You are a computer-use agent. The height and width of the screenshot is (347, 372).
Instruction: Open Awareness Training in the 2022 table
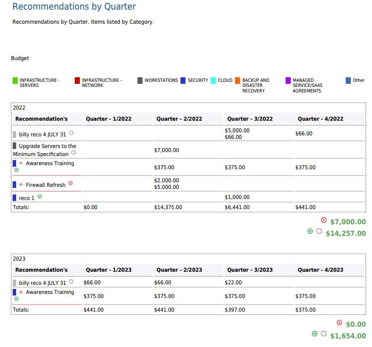coord(50,163)
